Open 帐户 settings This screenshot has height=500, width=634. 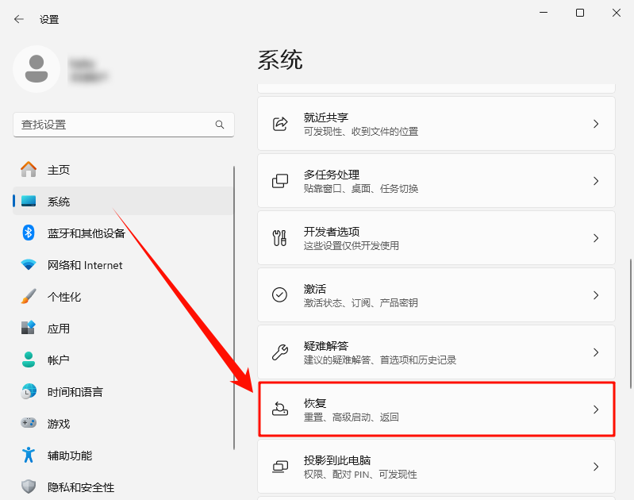pos(123,360)
